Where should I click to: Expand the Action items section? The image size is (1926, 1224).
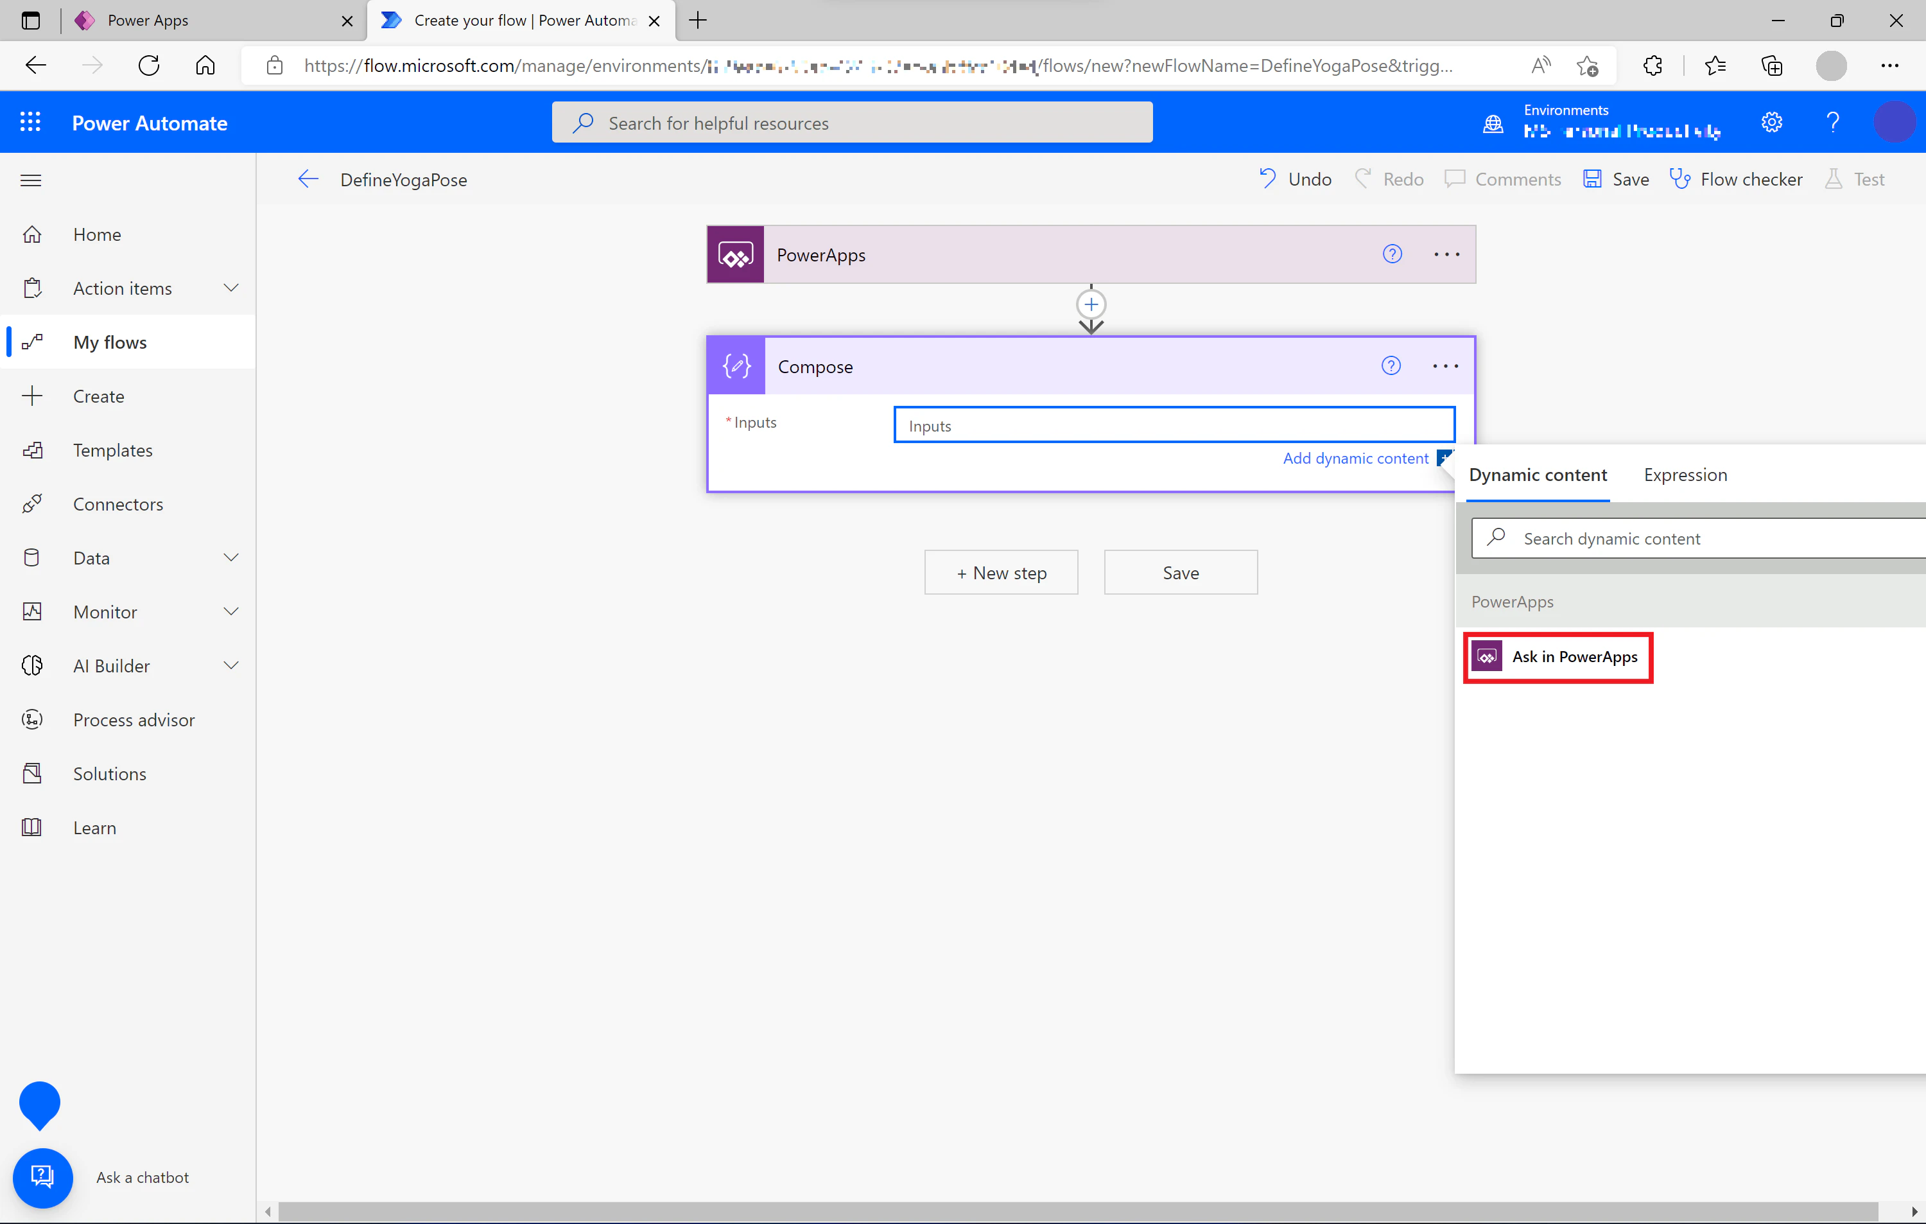tap(231, 288)
